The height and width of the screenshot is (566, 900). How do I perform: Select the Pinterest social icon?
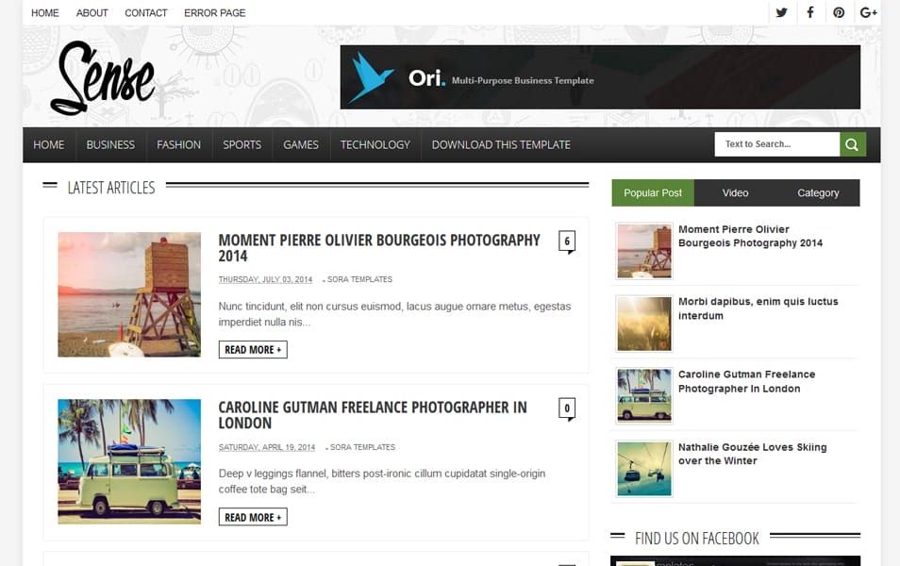[838, 12]
